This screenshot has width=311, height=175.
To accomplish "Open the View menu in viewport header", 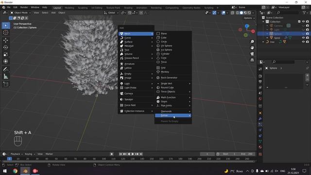I will pos(36,13).
